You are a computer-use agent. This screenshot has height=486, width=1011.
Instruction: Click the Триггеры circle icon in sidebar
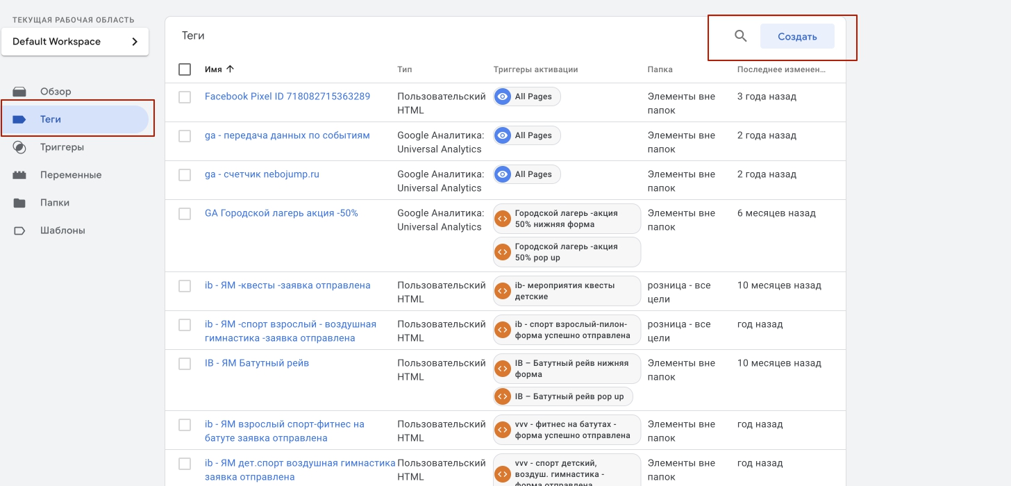(x=19, y=147)
